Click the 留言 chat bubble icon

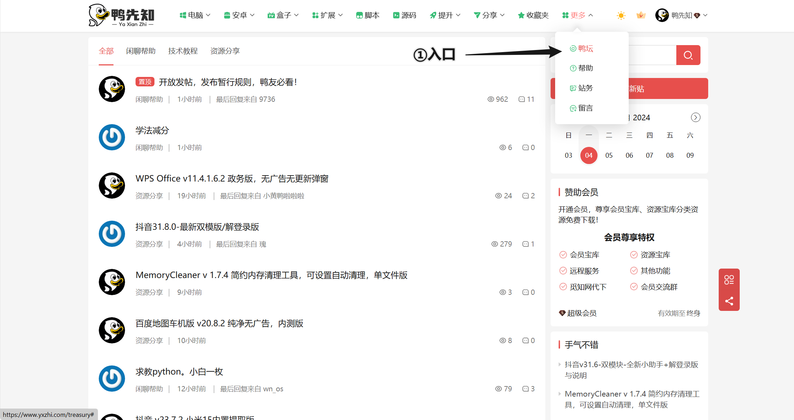(573, 108)
